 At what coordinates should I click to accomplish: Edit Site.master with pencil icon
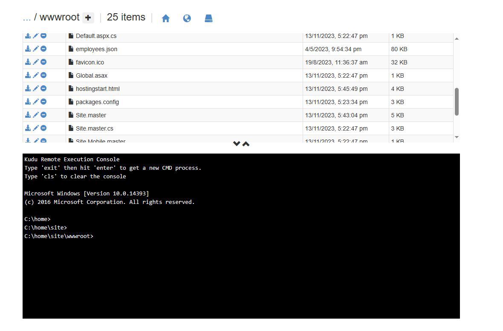[36, 115]
